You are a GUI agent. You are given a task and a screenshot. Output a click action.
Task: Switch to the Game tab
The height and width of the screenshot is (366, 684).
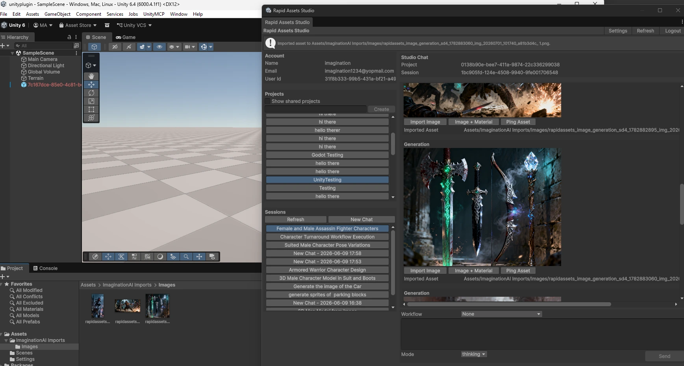(x=126, y=37)
